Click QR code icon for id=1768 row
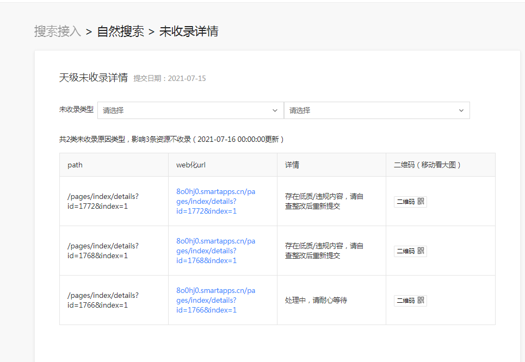Screen dimensions: 525x362 point(421,251)
